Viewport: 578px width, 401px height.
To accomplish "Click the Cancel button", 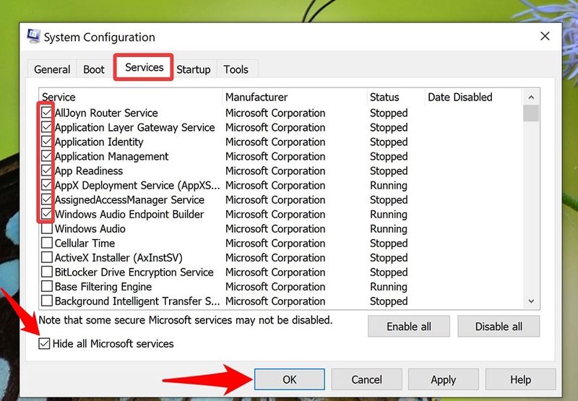I will (366, 379).
